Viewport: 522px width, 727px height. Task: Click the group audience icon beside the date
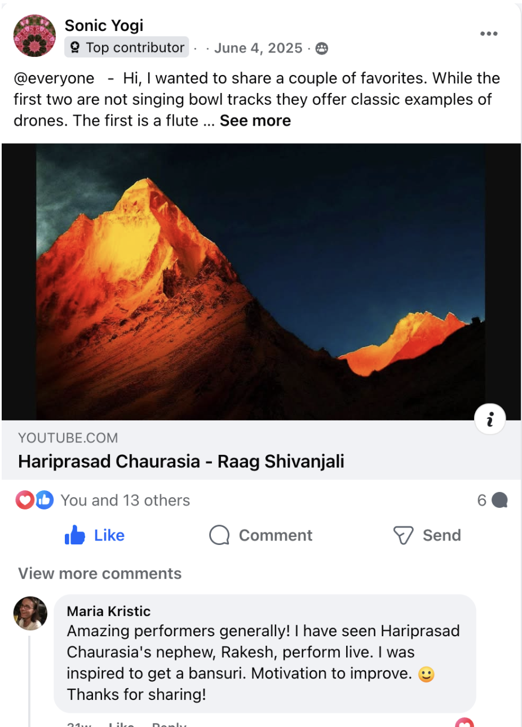tap(322, 48)
